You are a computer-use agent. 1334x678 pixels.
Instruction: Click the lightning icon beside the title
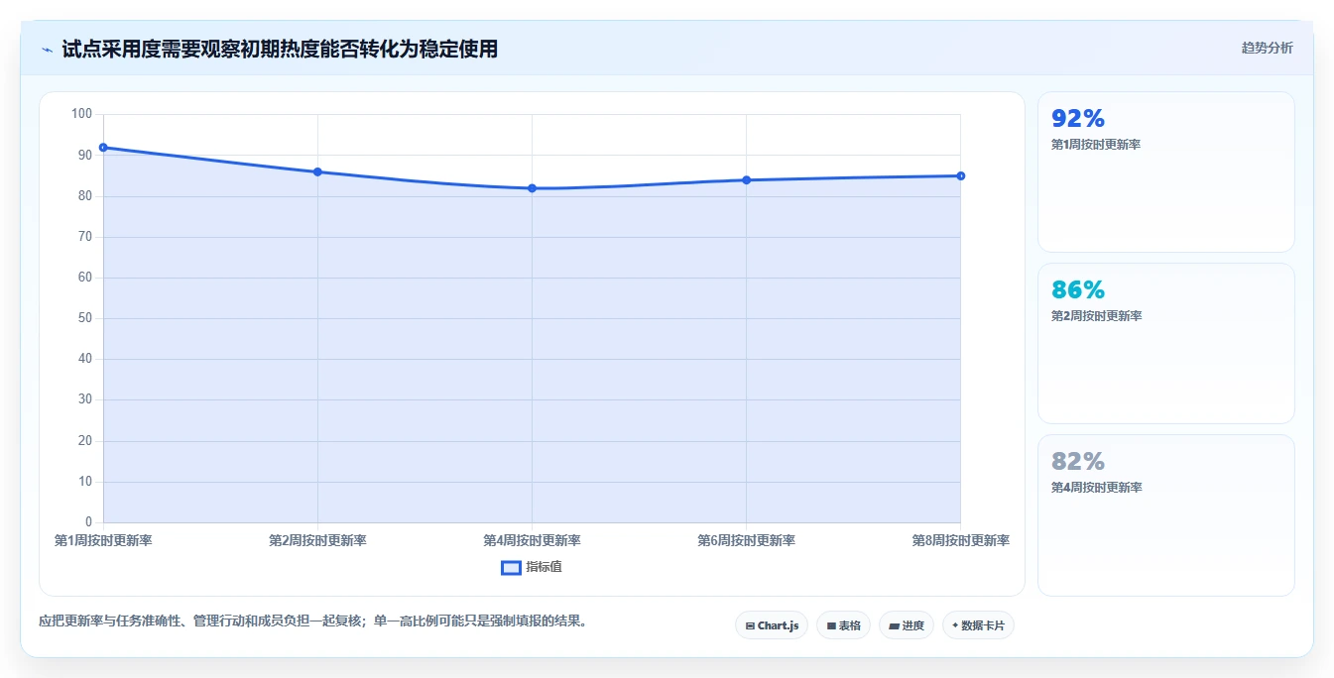coord(48,50)
